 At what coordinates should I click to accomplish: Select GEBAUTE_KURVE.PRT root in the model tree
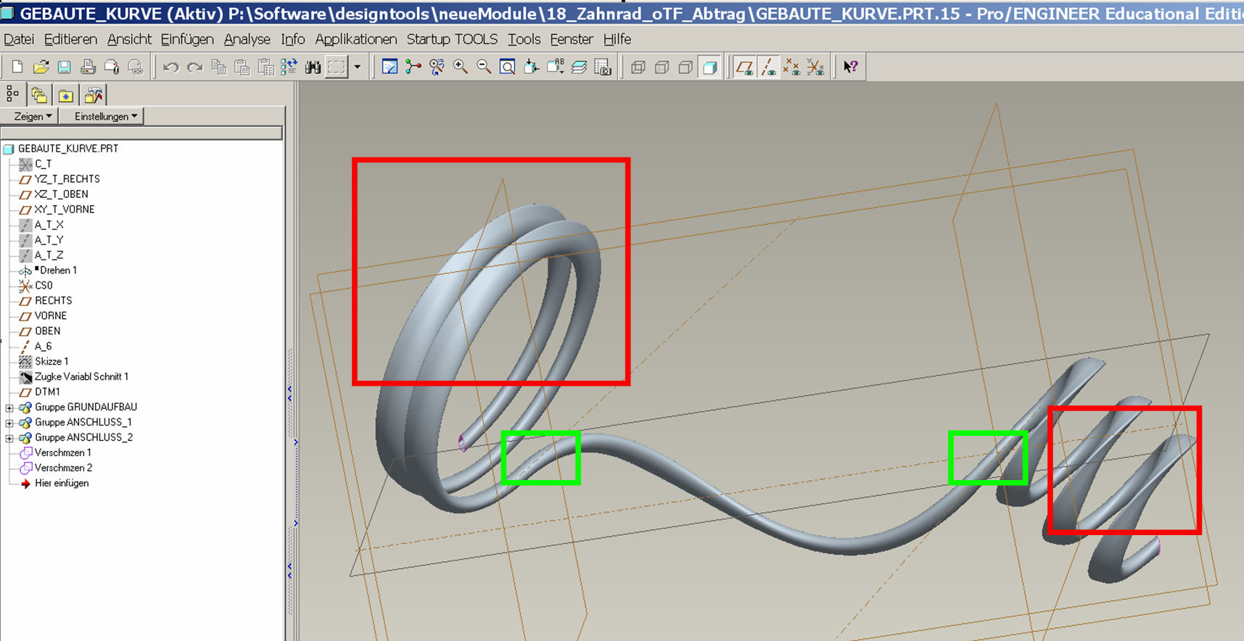pos(68,149)
